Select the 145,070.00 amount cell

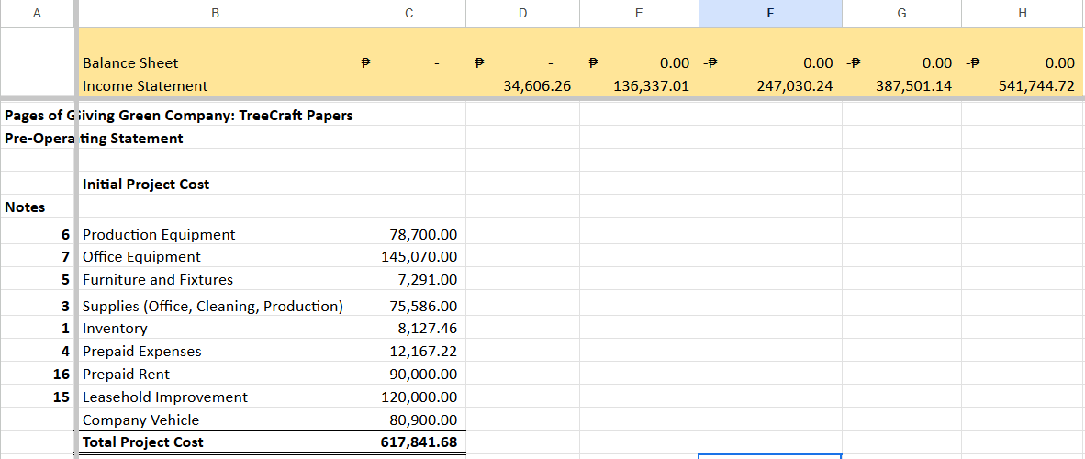point(408,257)
